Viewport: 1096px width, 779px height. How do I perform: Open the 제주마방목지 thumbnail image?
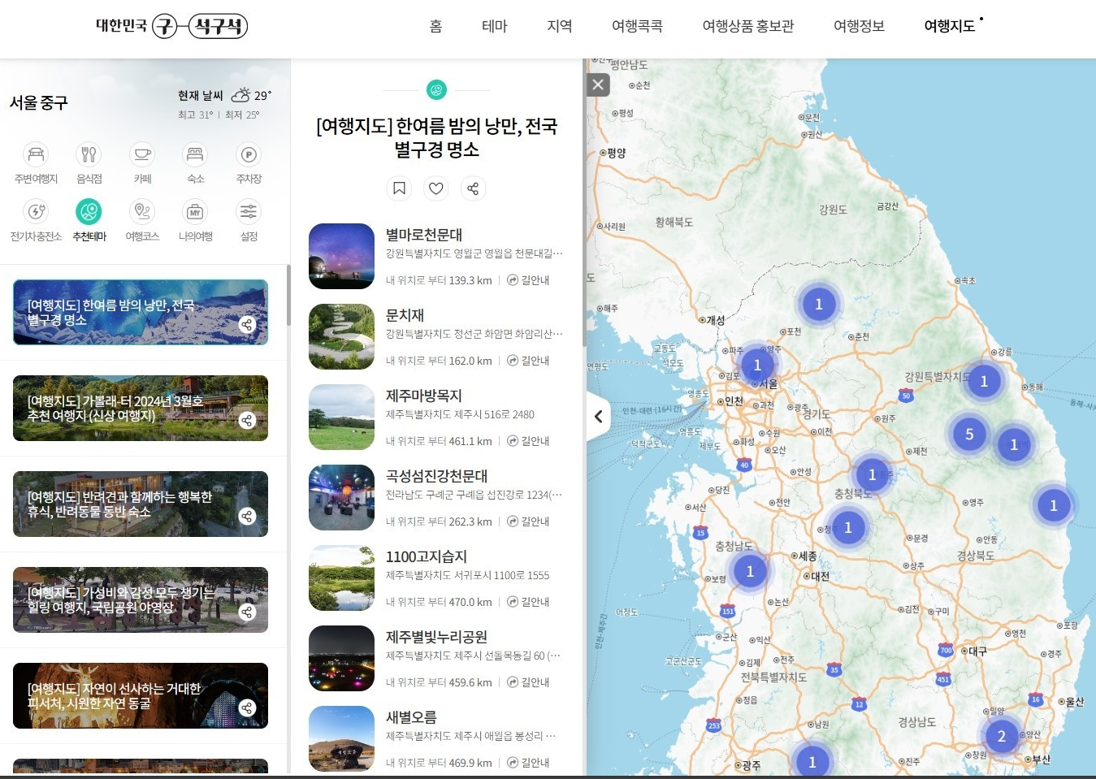click(341, 418)
